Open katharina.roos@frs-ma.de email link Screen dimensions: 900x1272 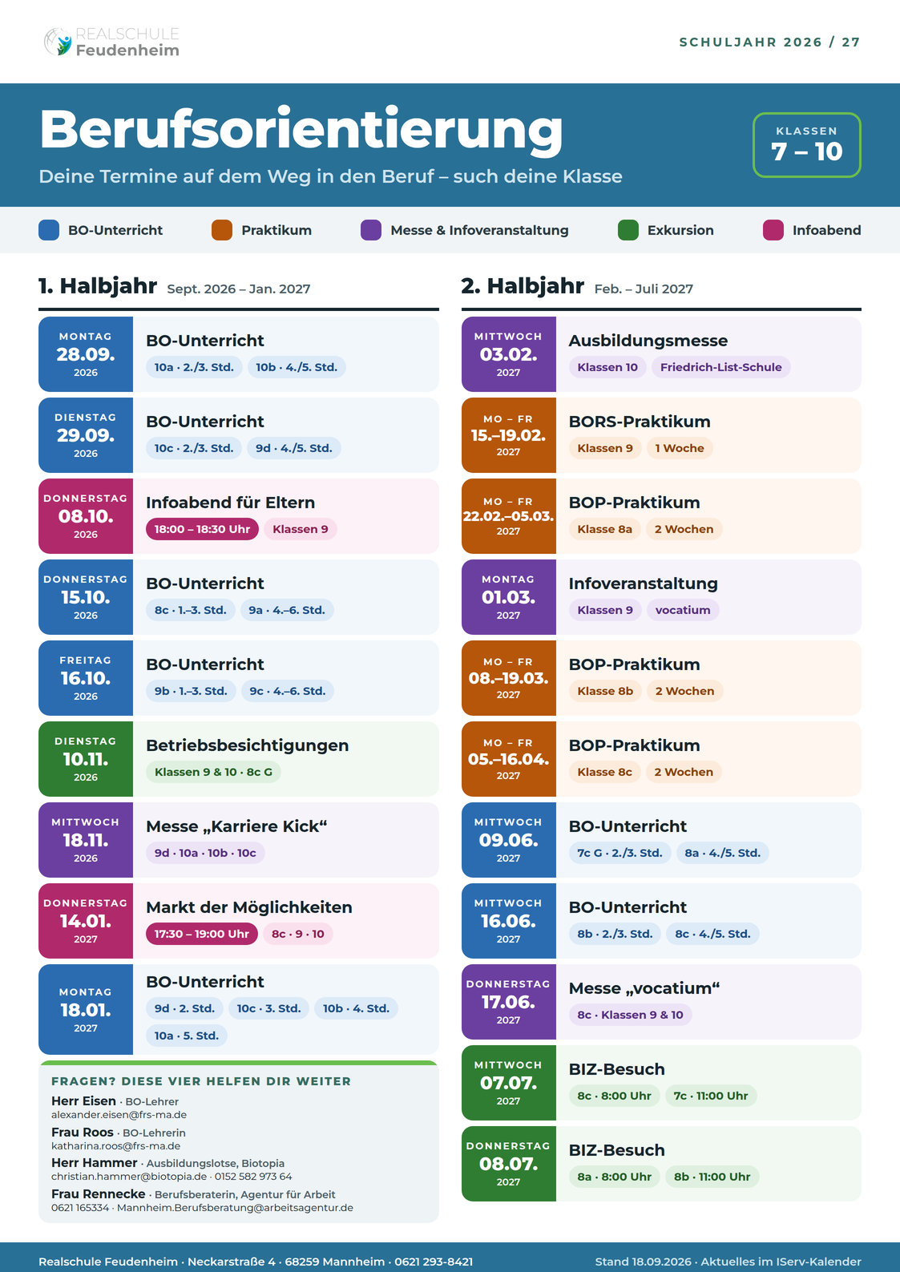(115, 1146)
